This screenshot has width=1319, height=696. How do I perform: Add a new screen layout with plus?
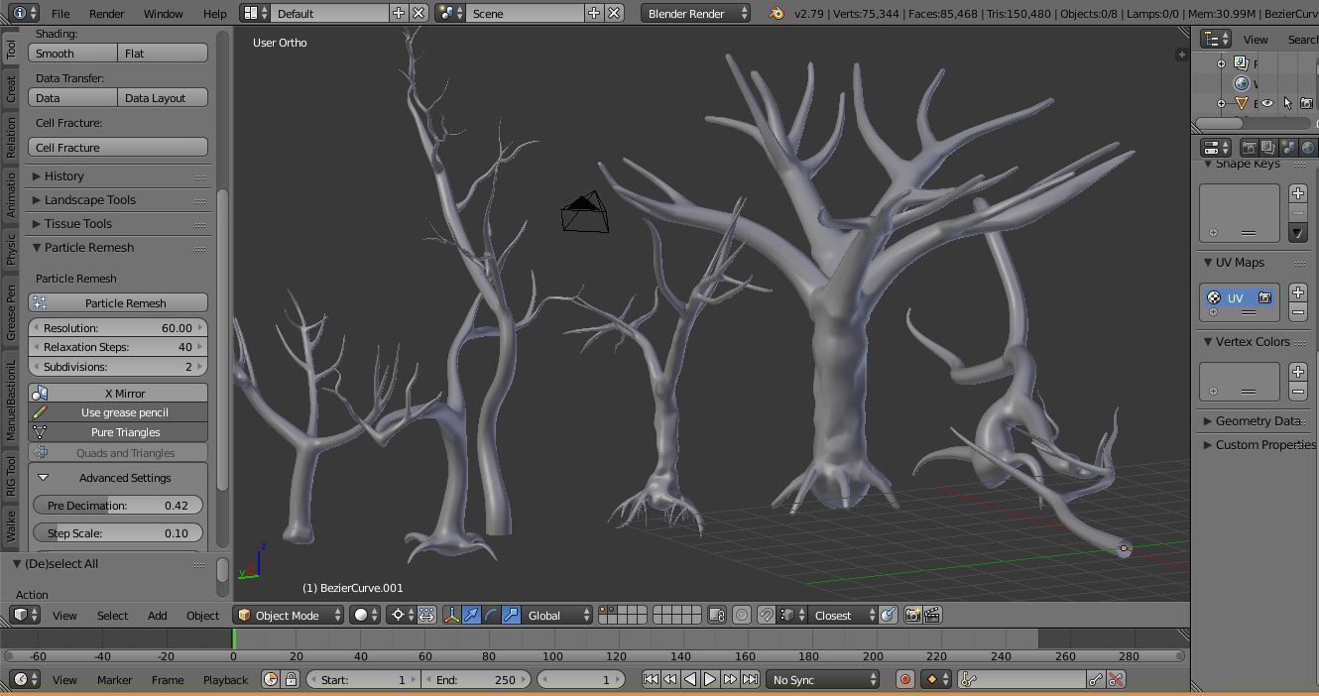point(399,13)
